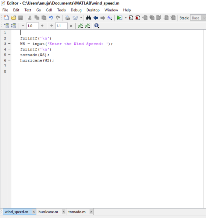This screenshot has height=218, width=206.
Task: Cut selection with the scissors icon
Action: (30, 18)
